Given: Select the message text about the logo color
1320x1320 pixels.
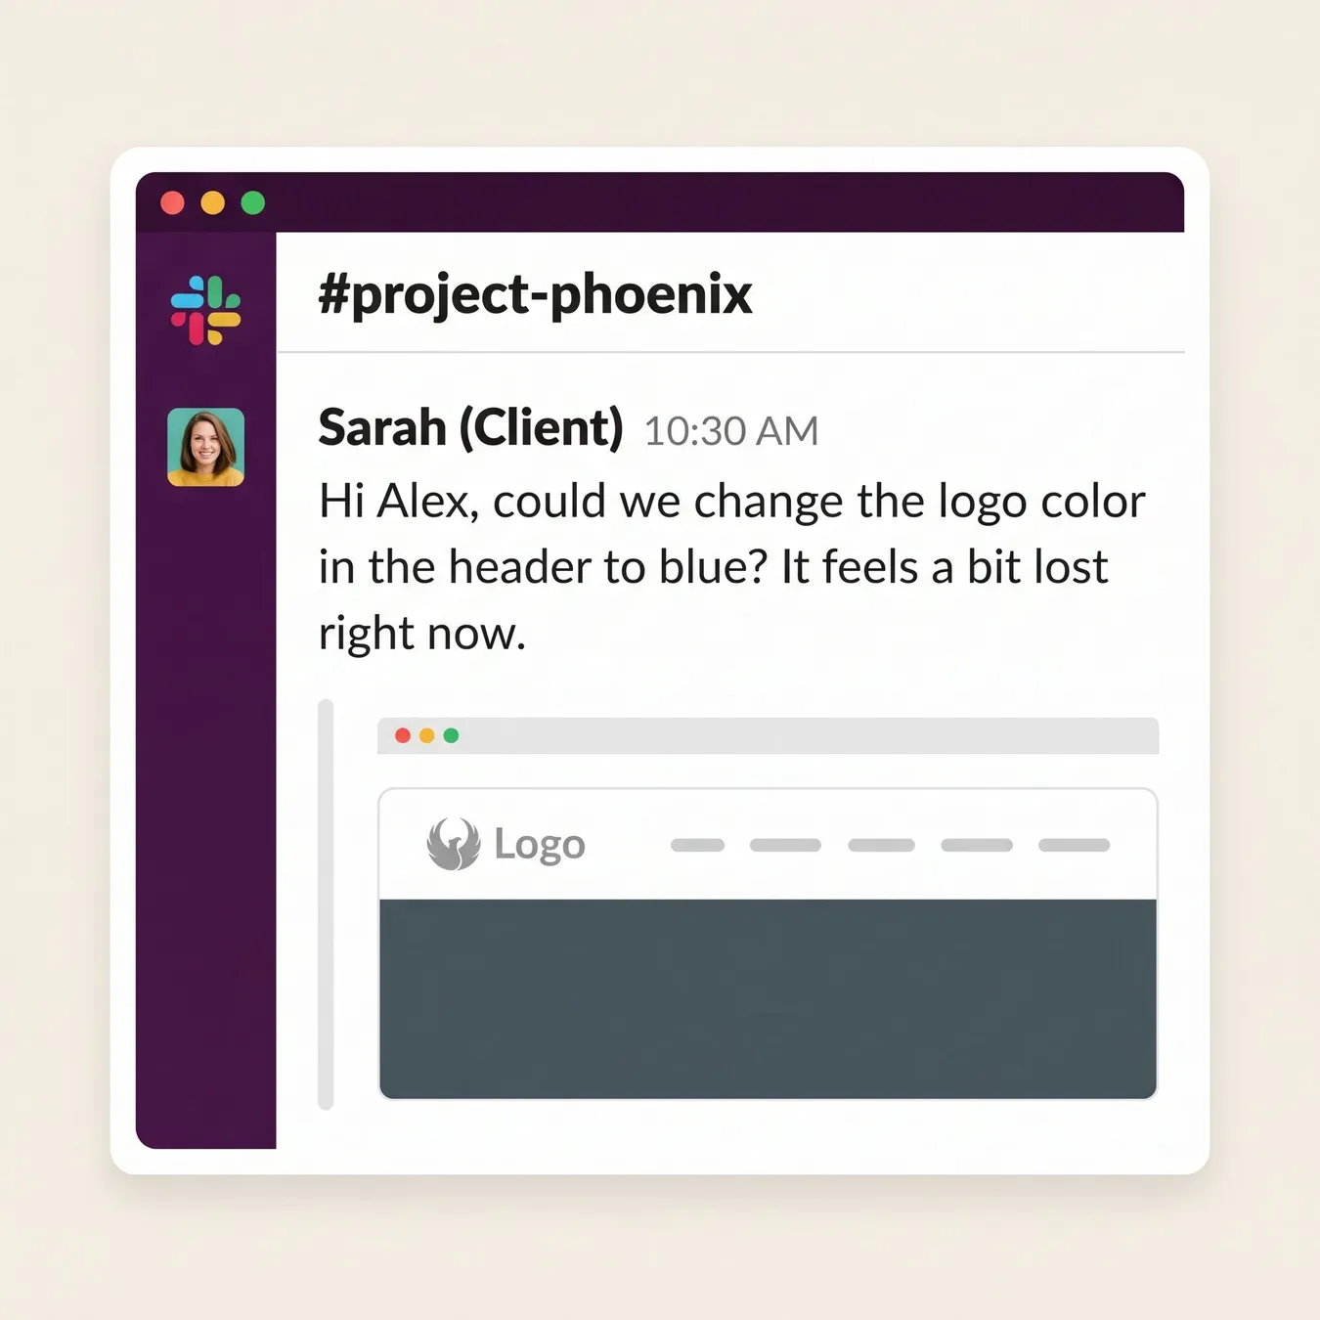Looking at the screenshot, I should pos(731,567).
